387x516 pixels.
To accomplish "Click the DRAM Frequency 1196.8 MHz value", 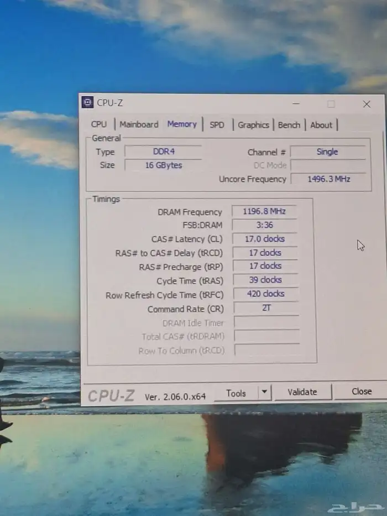I will [264, 211].
